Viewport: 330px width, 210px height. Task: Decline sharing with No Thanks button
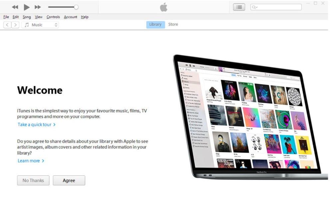(33, 181)
